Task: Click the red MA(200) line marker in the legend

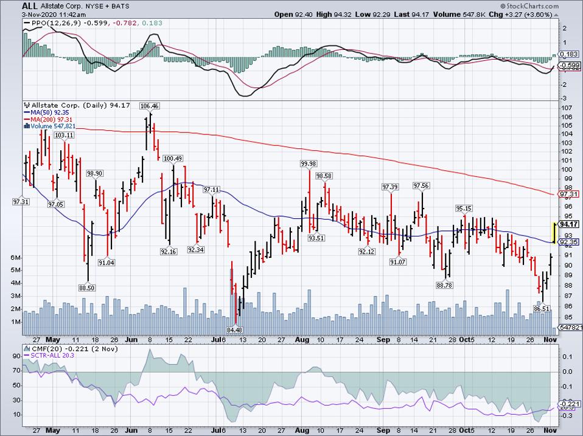Action: pyautogui.click(x=26, y=119)
